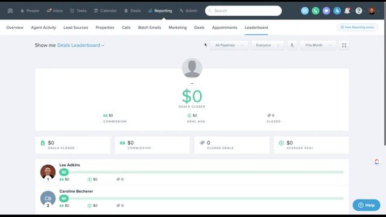Click the fullscreen expand icon

(344, 45)
